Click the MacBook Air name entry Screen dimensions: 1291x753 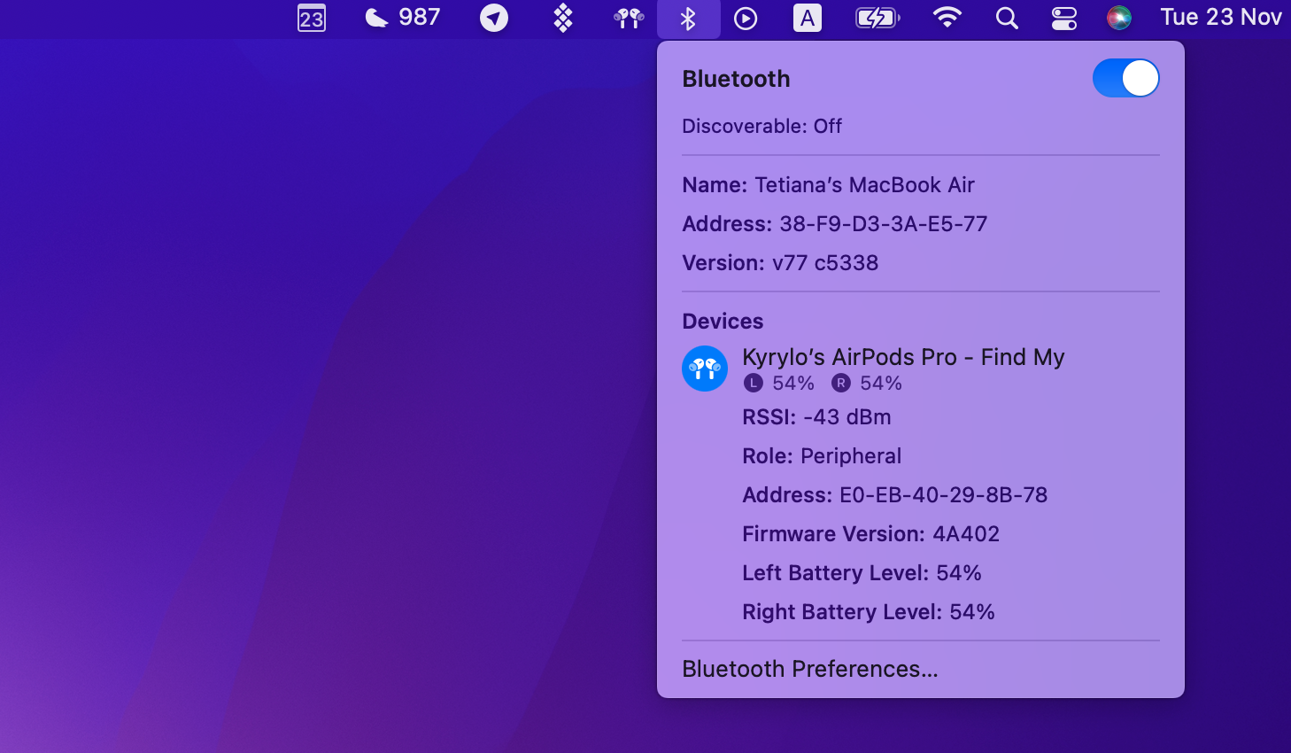[828, 184]
